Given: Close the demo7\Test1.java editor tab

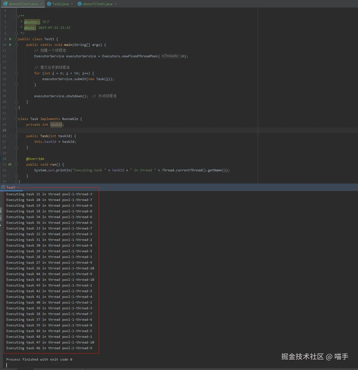Looking at the screenshot, I should click(x=116, y=4).
